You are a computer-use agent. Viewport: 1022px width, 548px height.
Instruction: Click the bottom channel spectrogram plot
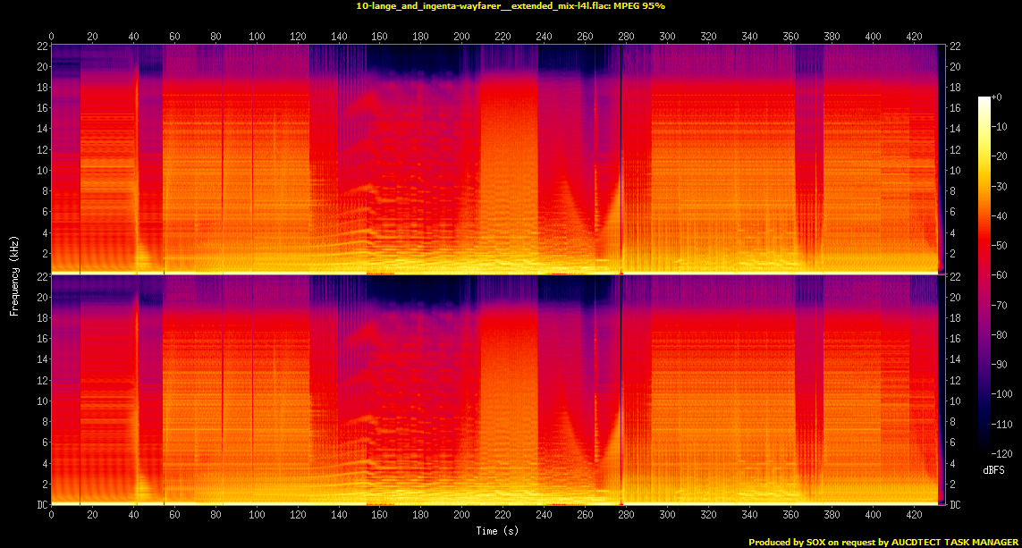coord(498,390)
